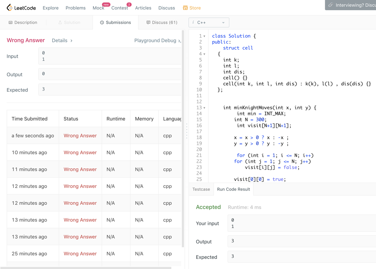
Task: Click the Interviewing banner button
Action: coord(350,5)
